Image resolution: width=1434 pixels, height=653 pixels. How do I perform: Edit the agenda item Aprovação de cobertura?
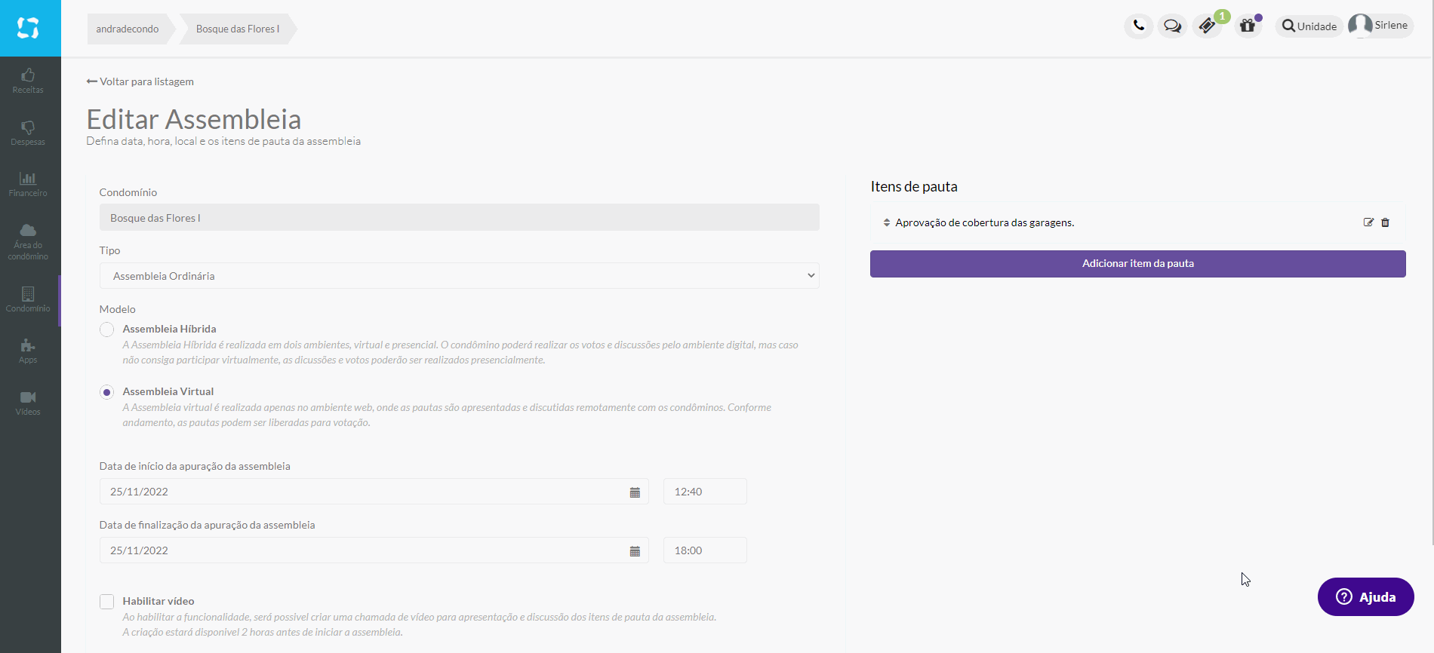pyautogui.click(x=1368, y=222)
